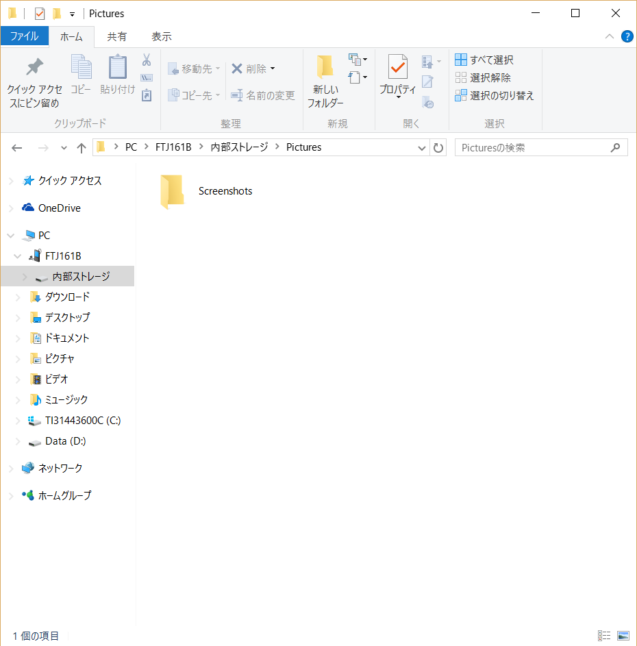Click the help question mark icon
637x646 pixels.
point(627,36)
